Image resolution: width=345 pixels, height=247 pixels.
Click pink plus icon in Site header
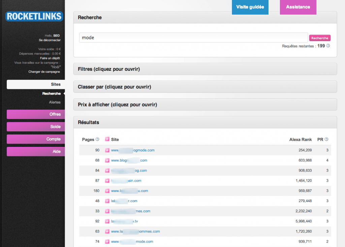pyautogui.click(x=107, y=139)
